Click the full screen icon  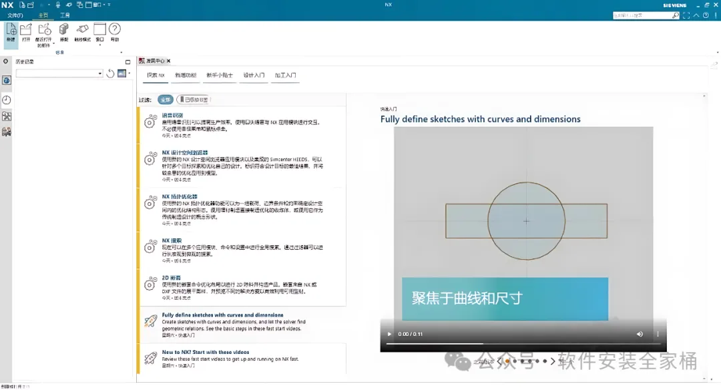click(686, 15)
